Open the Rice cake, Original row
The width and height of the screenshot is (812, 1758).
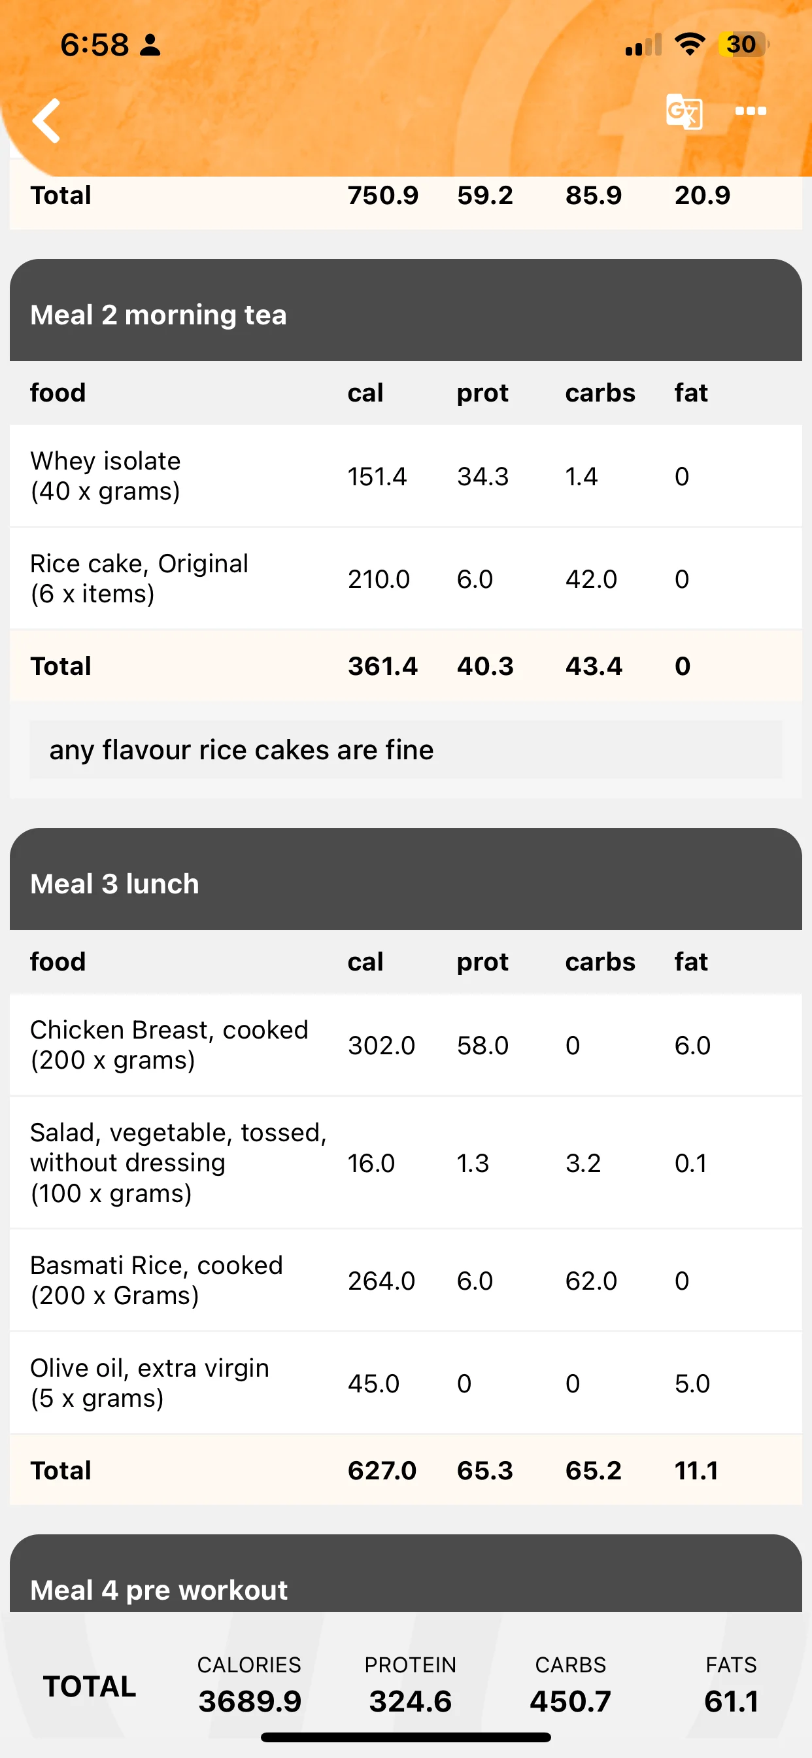click(x=405, y=579)
